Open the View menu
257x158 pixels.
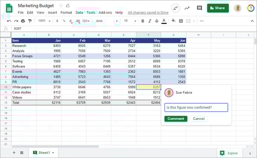pyautogui.click(x=40, y=12)
